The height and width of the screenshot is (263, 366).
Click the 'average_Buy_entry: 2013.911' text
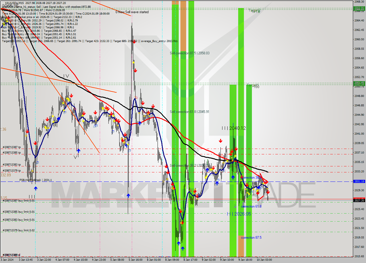pos(160,41)
